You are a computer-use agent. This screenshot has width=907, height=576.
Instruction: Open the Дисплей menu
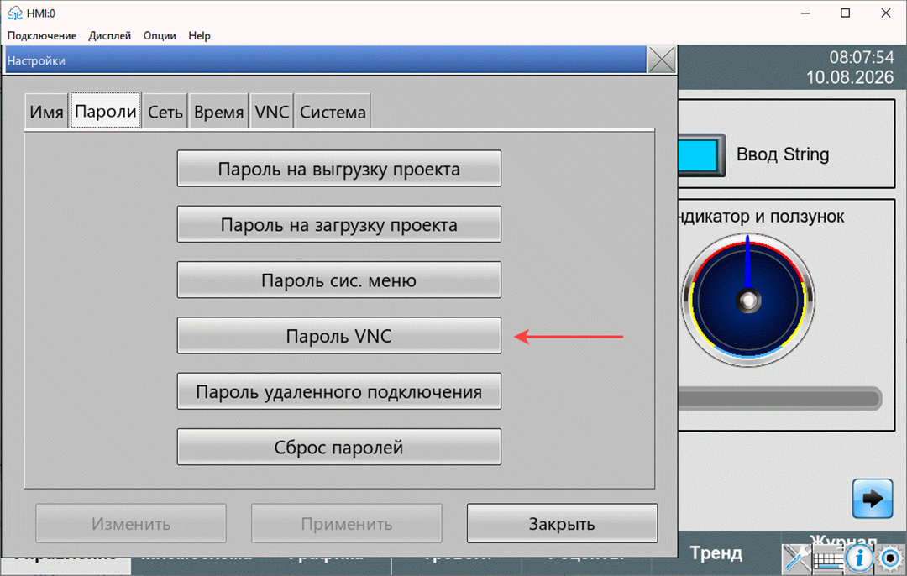pyautogui.click(x=110, y=36)
